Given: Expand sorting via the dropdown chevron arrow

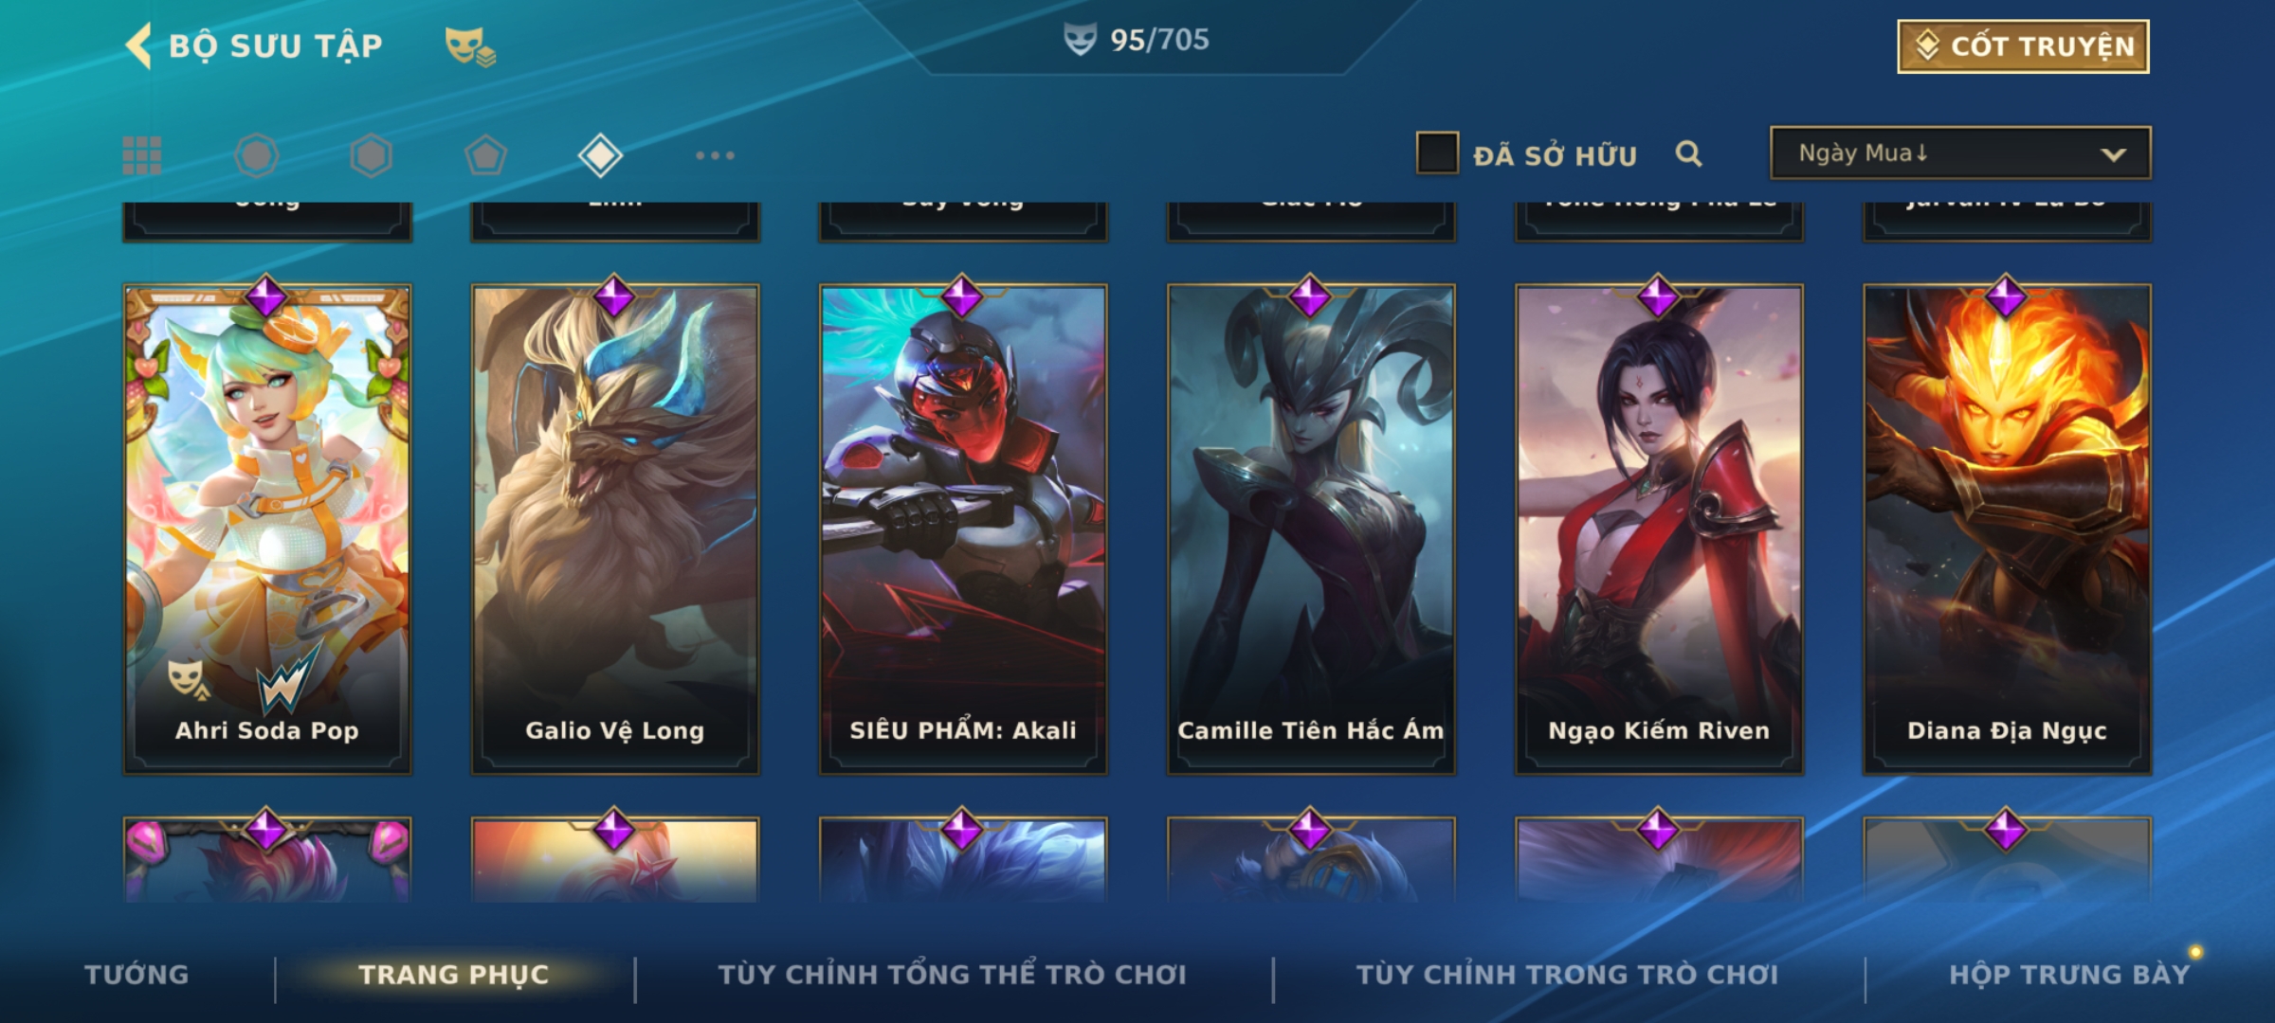Looking at the screenshot, I should coord(2113,154).
